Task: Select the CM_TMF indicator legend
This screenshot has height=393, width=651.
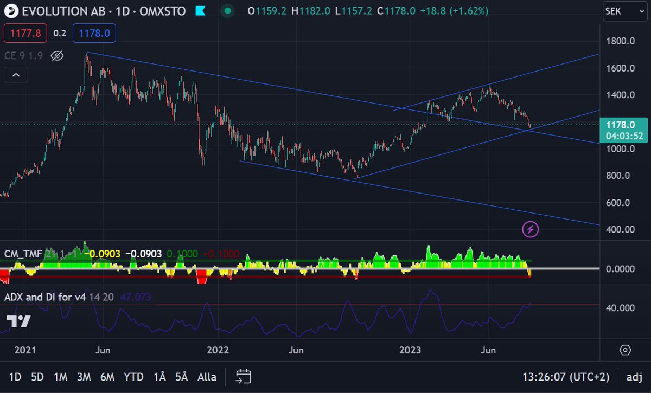Action: pos(22,253)
